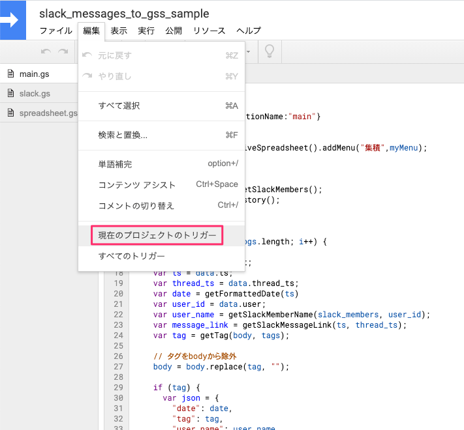The image size is (464, 430).
Task: Select slack.gs file in sidebar
Action: [x=39, y=94]
